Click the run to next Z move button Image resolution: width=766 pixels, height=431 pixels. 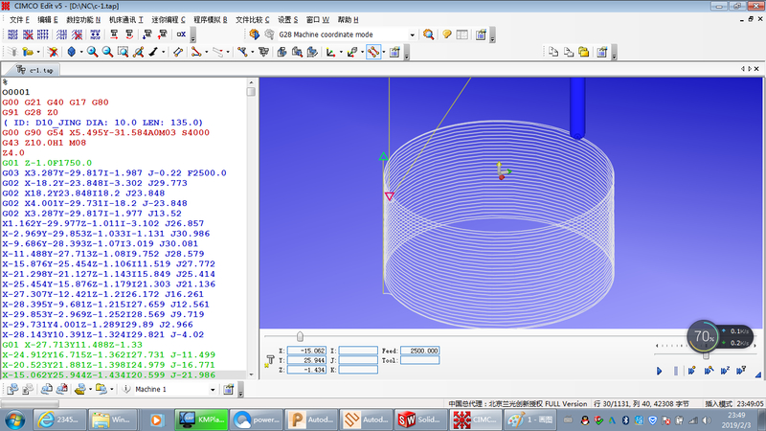click(x=725, y=371)
